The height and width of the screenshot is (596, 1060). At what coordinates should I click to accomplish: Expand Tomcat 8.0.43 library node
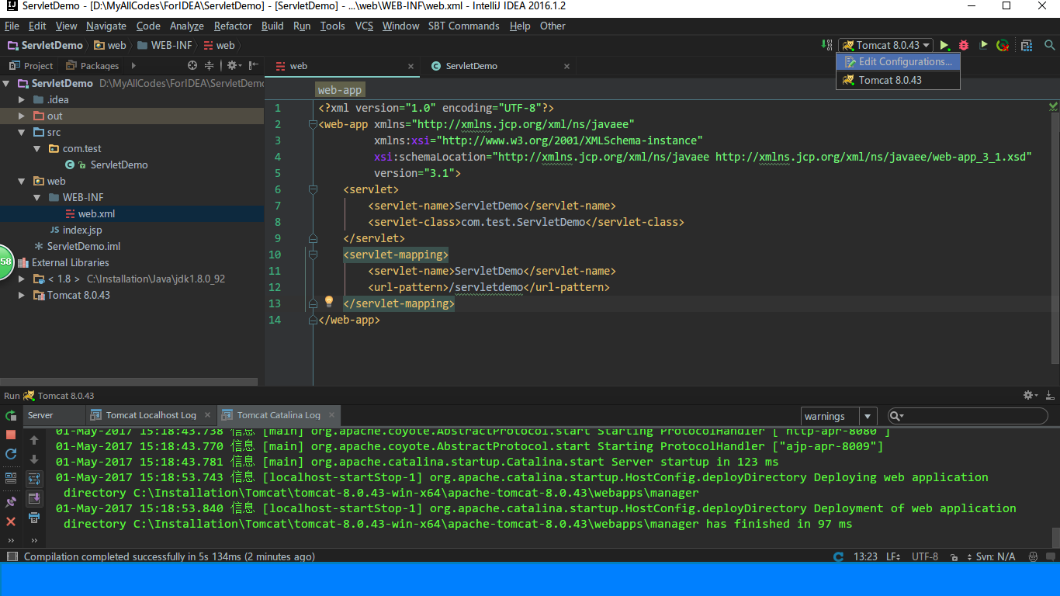pos(23,295)
